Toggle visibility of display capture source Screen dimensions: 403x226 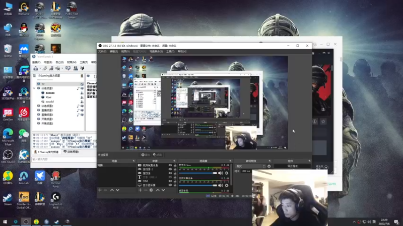[x=170, y=185]
